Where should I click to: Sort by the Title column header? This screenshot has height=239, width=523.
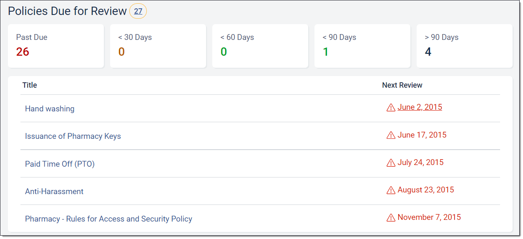pyautogui.click(x=30, y=85)
